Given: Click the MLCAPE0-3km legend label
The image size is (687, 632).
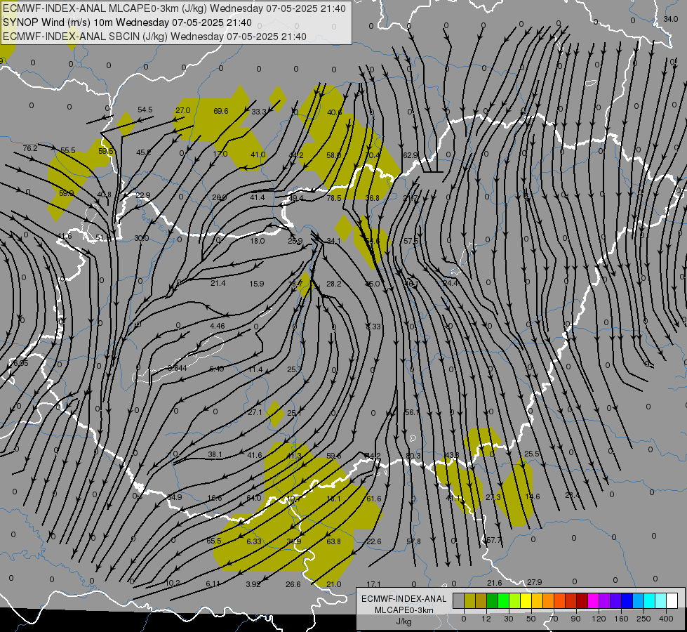Looking at the screenshot, I should [404, 610].
